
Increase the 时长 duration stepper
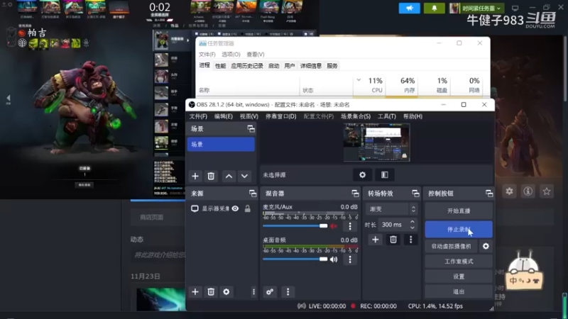click(413, 222)
